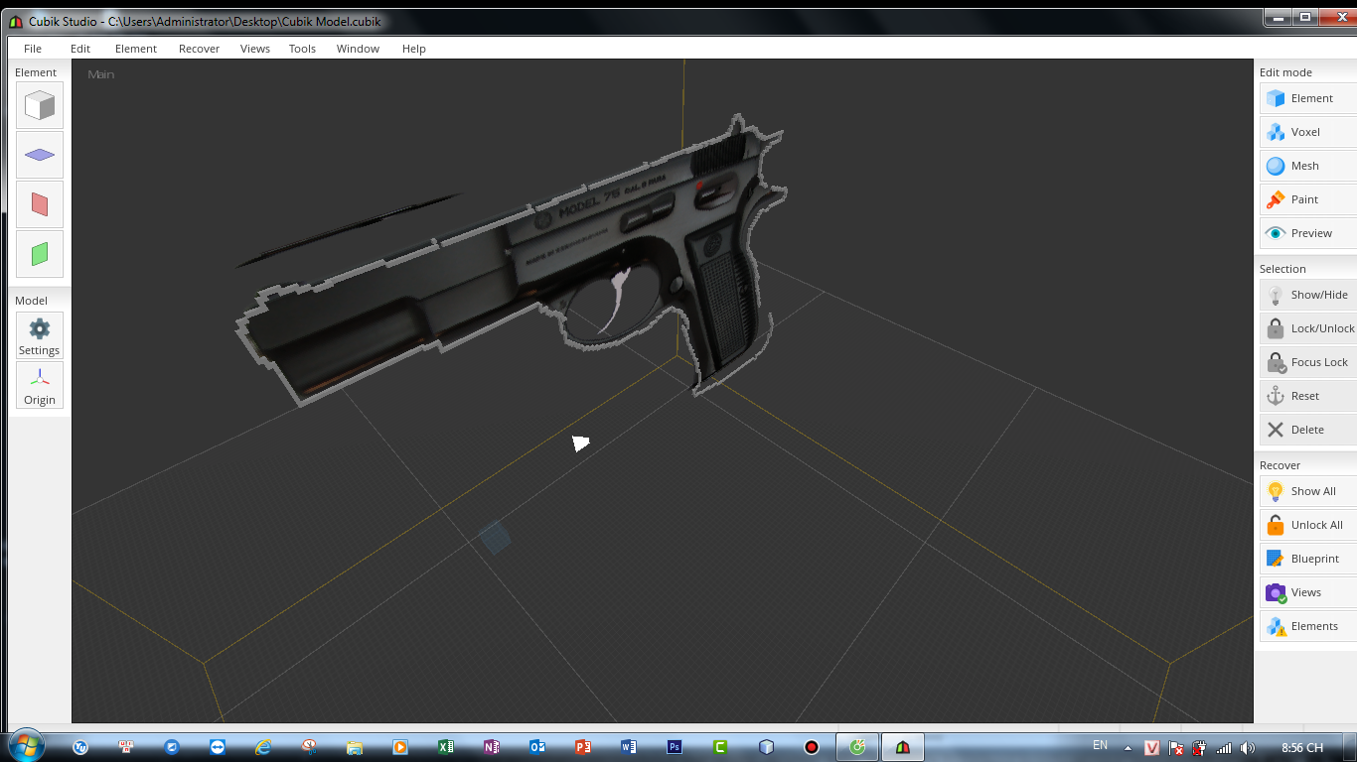Screen dimensions: 1357x762
Task: Open the Tools menu
Action: pos(302,49)
